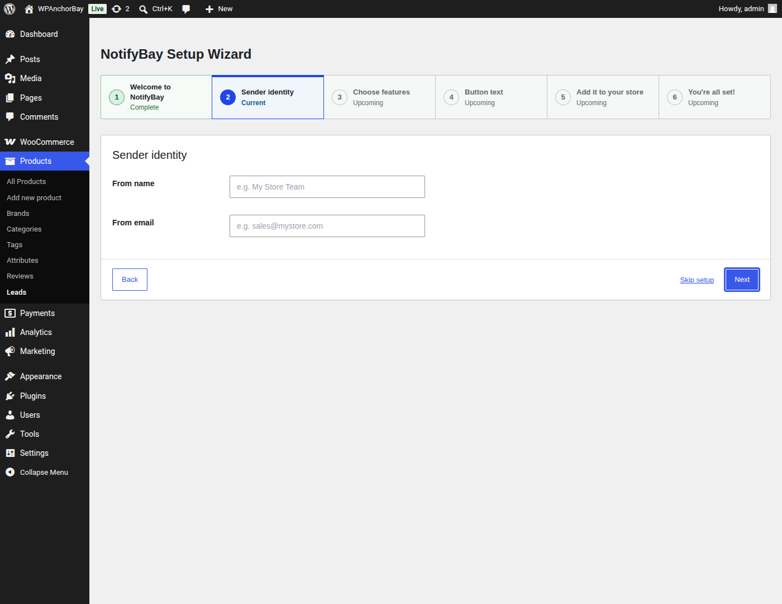Click the Products archive icon
The image size is (782, 604).
pyautogui.click(x=10, y=161)
